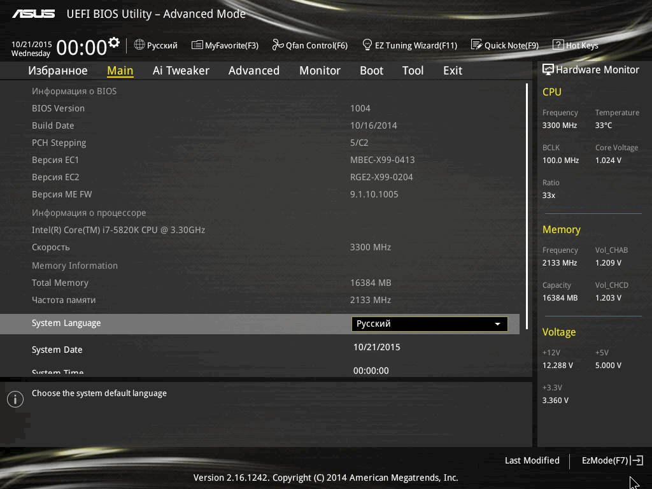Click Intel(R) Core(TM) i7-5820K CPU text
This screenshot has height=489, width=652.
(x=118, y=230)
